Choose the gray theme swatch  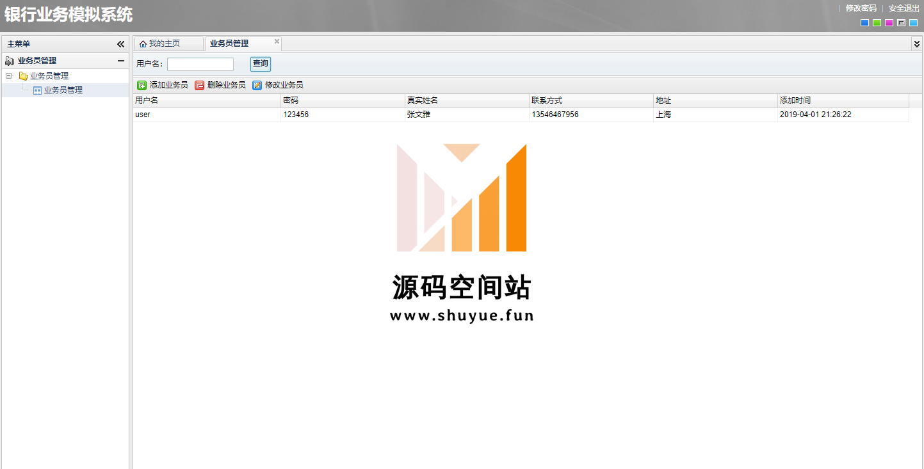click(x=901, y=23)
